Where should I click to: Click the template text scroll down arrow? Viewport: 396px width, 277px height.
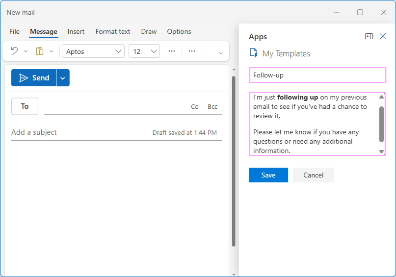[382, 151]
